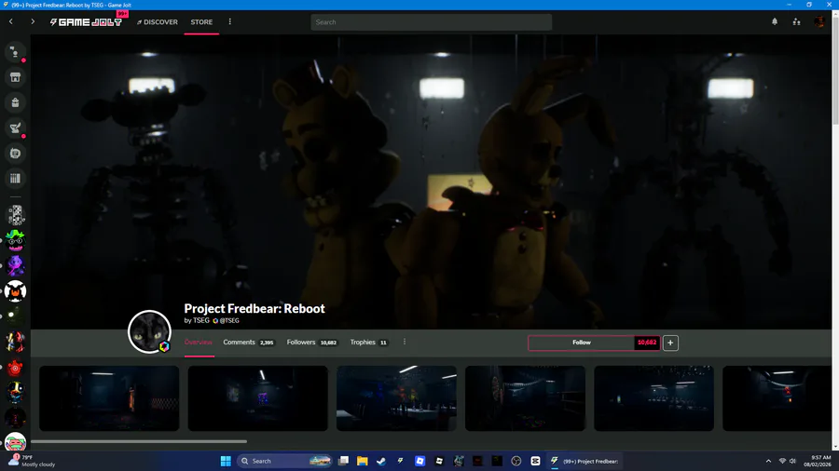The image size is (839, 471).
Task: Open second screenshot with purple poster
Action: coord(258,398)
